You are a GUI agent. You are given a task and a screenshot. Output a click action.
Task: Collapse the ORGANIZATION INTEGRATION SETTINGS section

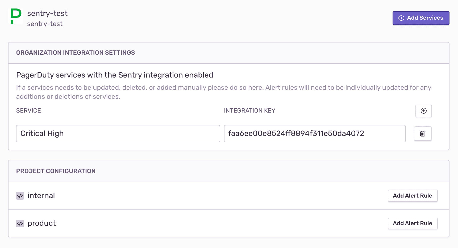click(76, 53)
